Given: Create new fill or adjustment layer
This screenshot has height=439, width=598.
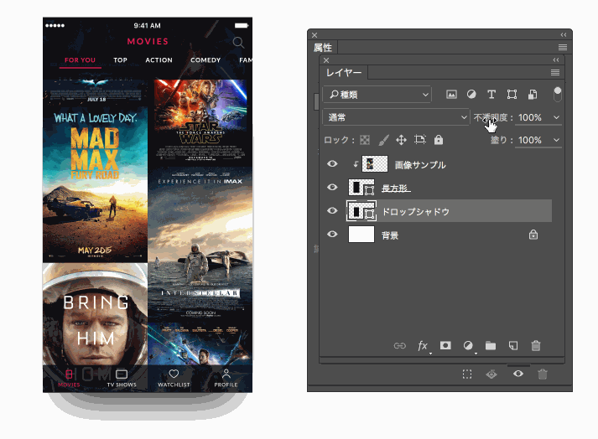Looking at the screenshot, I should (x=468, y=346).
